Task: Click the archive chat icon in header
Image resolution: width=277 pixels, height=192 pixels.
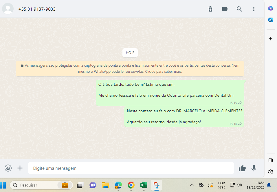Action: [x=210, y=9]
